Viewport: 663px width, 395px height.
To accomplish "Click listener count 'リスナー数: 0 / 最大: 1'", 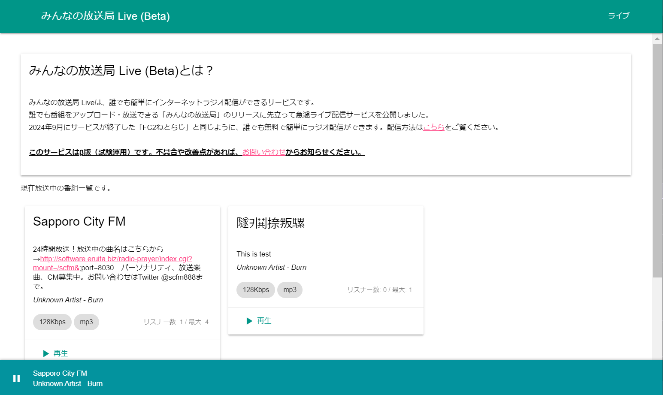I will 379,290.
